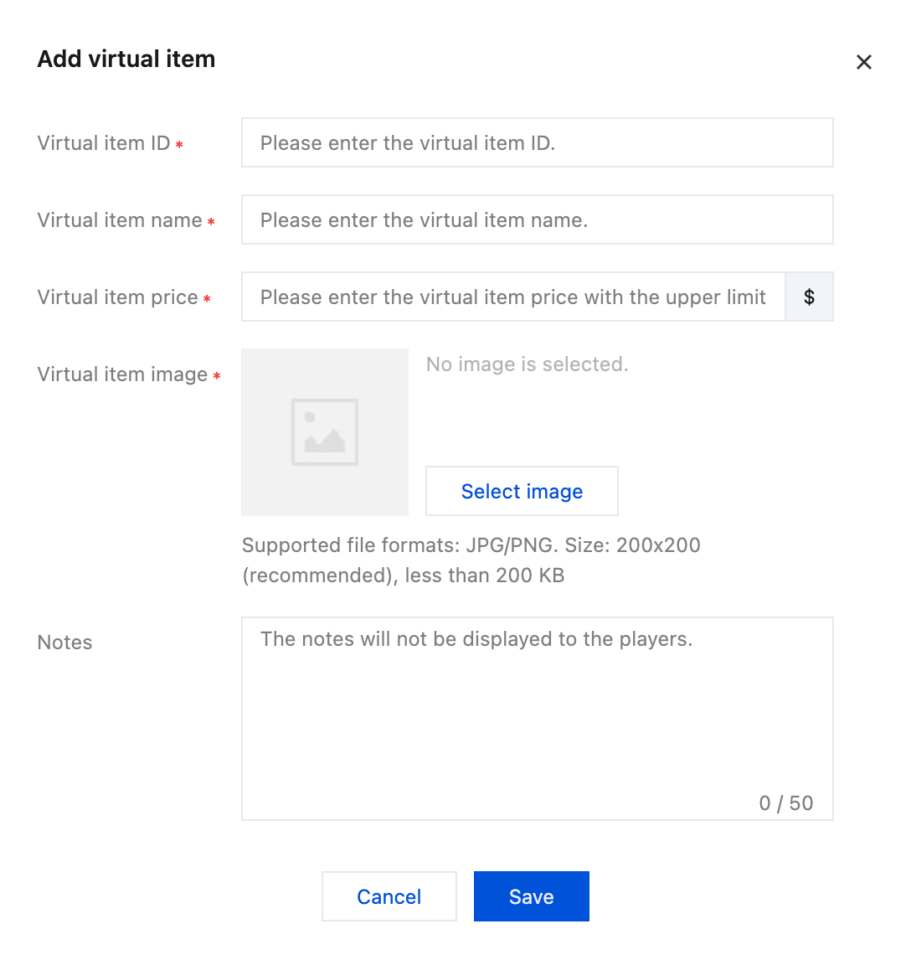Click into the Virtual item price field
The image size is (911, 960).
point(512,297)
